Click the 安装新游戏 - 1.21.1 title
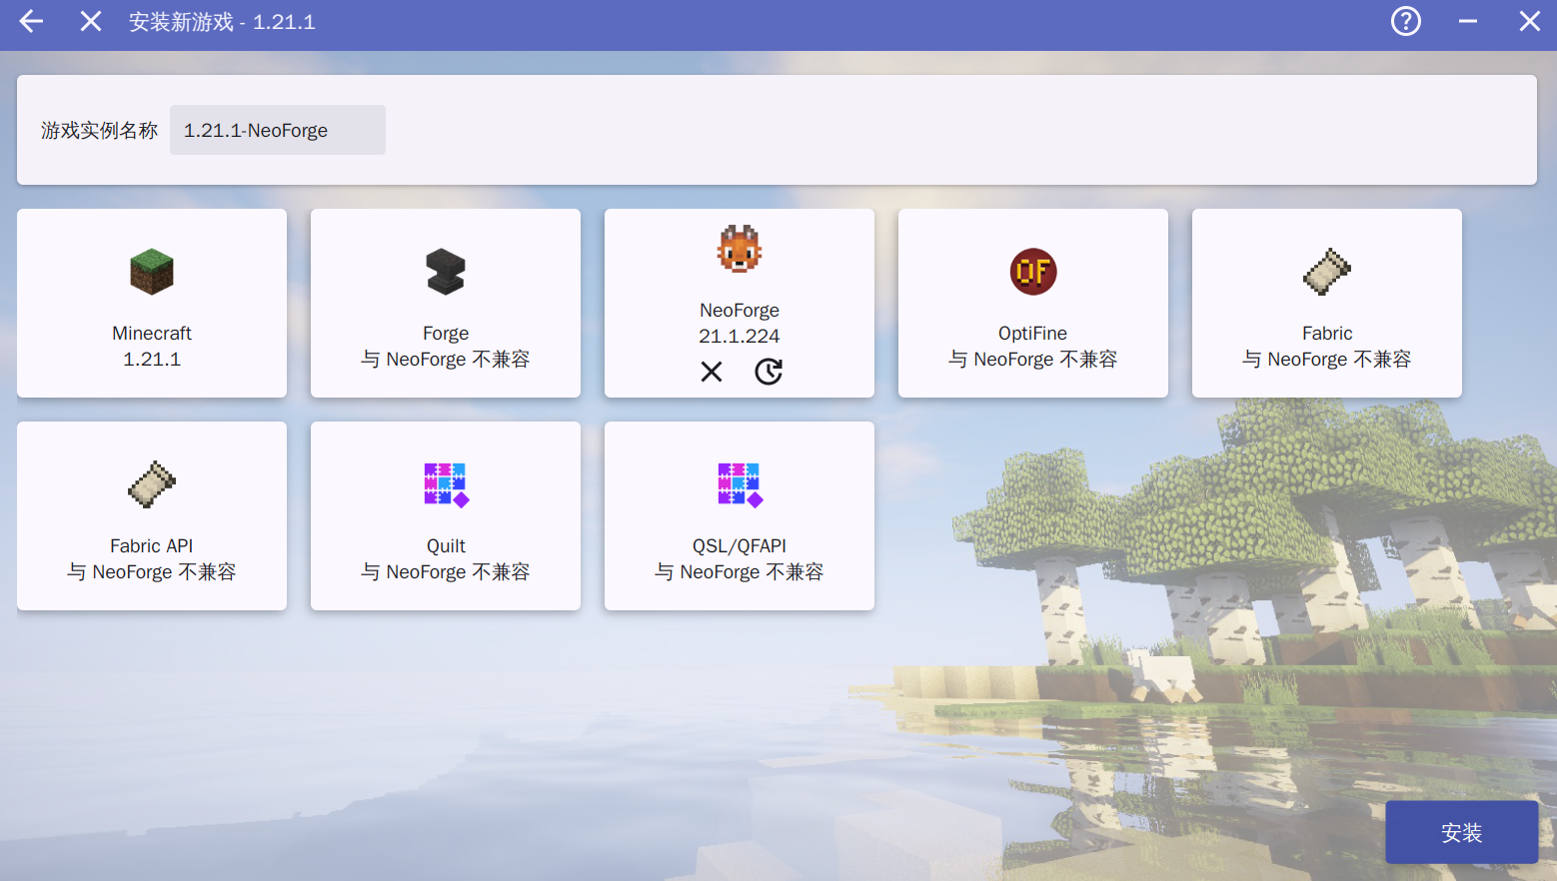1557x881 pixels. point(222,22)
